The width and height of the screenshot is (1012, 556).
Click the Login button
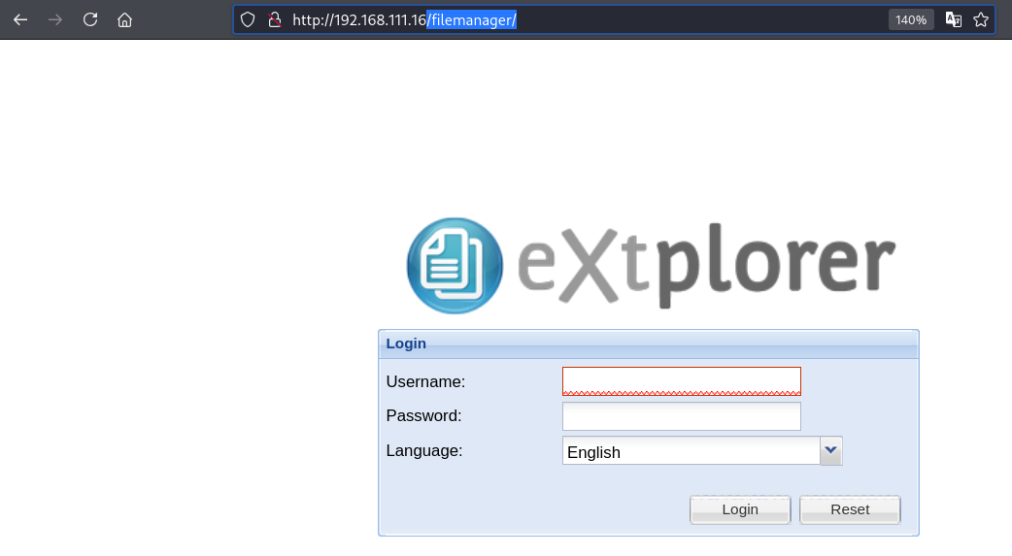[740, 509]
